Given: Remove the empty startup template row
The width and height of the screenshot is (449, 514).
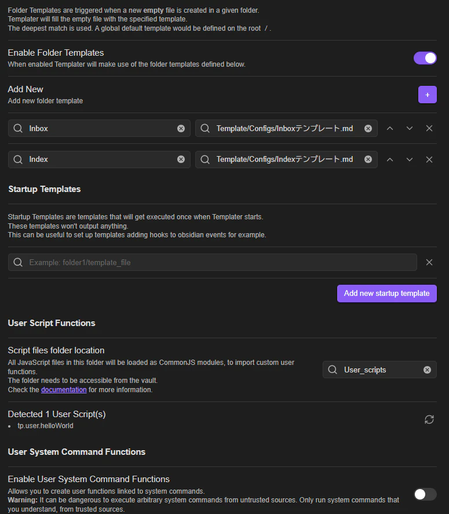Looking at the screenshot, I should [x=429, y=262].
